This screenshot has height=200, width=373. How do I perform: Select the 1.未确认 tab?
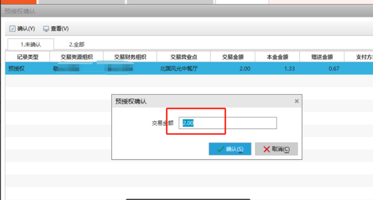click(x=31, y=45)
